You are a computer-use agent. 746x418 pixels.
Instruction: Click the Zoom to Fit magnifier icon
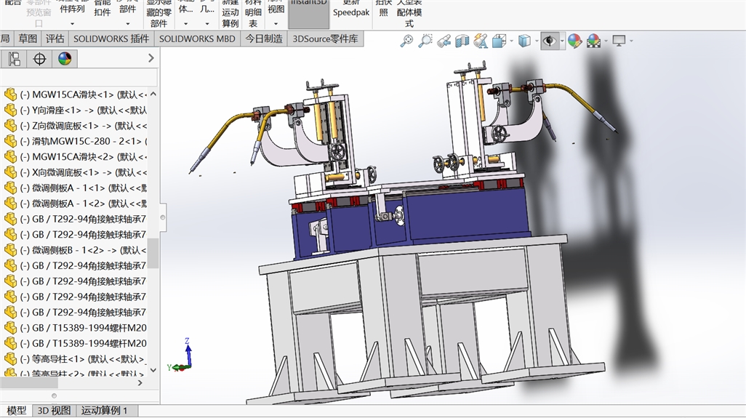[407, 41]
